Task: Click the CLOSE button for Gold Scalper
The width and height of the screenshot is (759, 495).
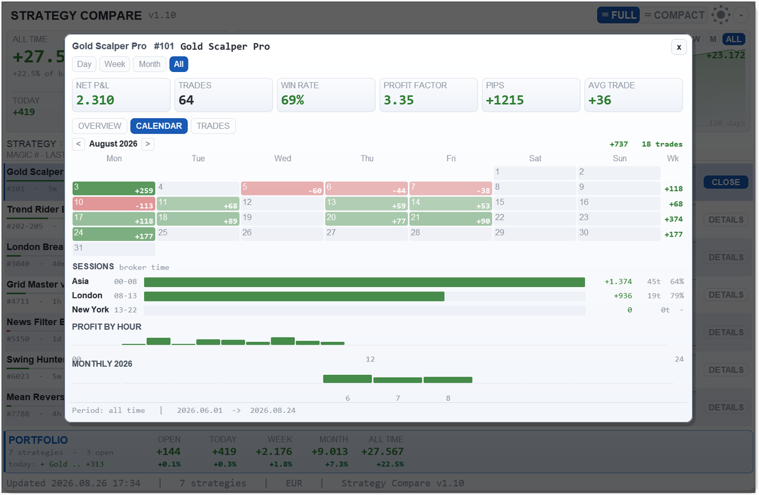Action: (725, 182)
